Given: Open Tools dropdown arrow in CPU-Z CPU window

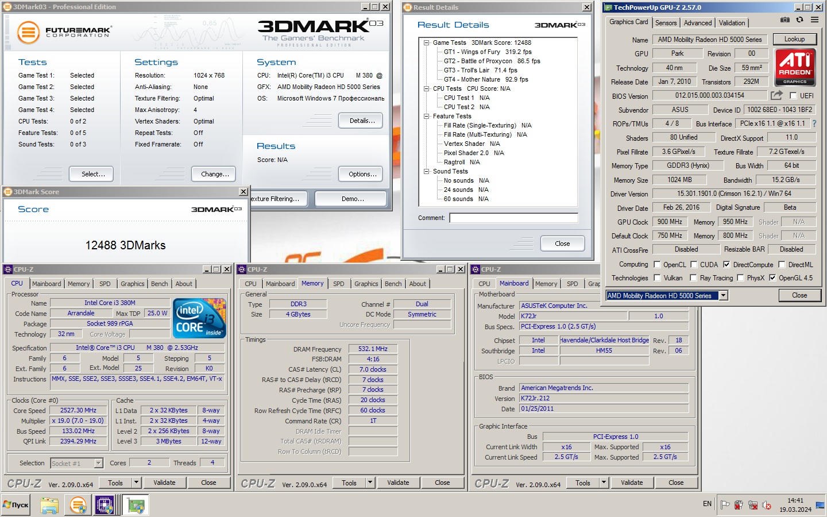Looking at the screenshot, I should pyautogui.click(x=136, y=483).
